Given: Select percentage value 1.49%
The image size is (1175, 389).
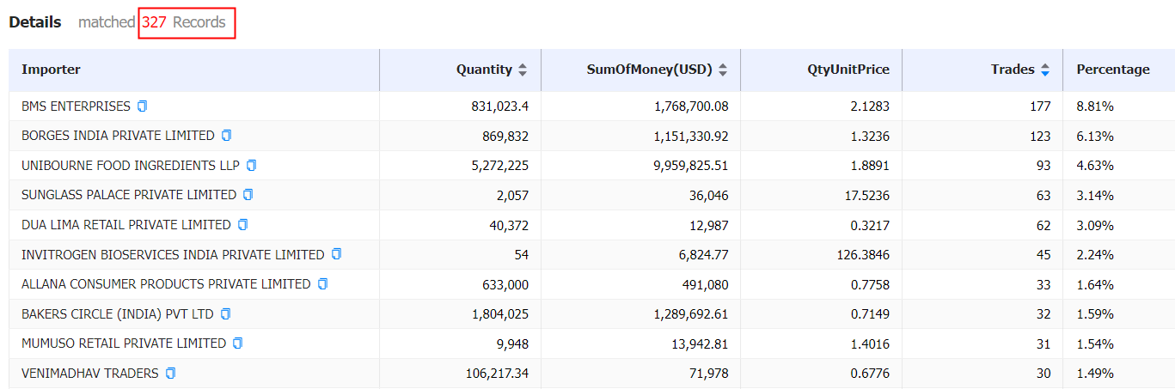Looking at the screenshot, I should coord(1095,374).
